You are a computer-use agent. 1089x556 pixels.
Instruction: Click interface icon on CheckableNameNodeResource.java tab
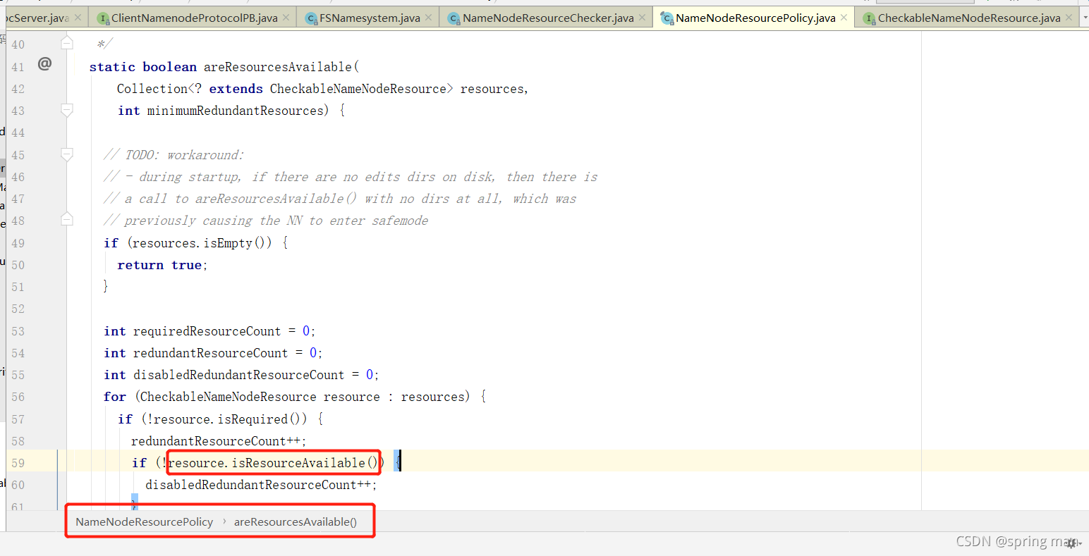pyautogui.click(x=869, y=18)
